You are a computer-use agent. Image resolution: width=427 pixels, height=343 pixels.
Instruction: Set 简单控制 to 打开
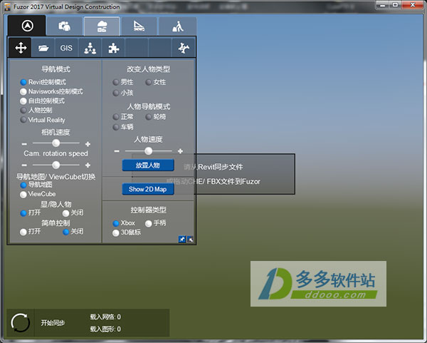tap(23, 232)
